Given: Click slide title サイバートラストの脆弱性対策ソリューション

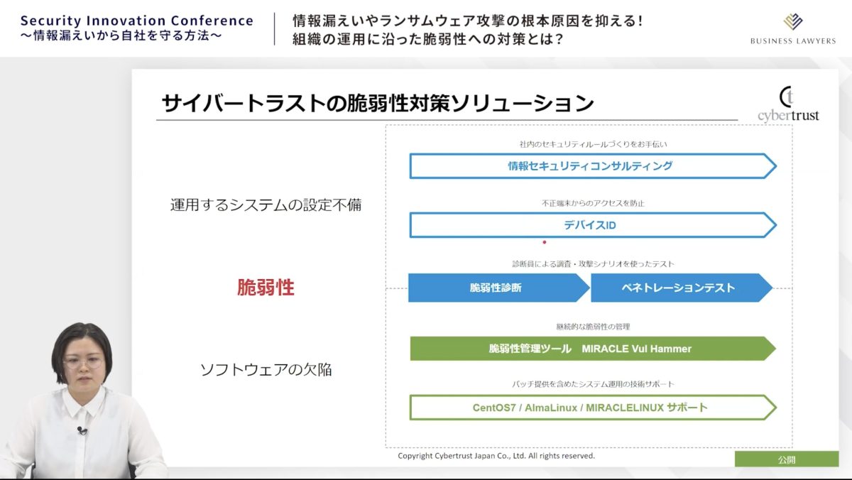Looking at the screenshot, I should click(378, 104).
